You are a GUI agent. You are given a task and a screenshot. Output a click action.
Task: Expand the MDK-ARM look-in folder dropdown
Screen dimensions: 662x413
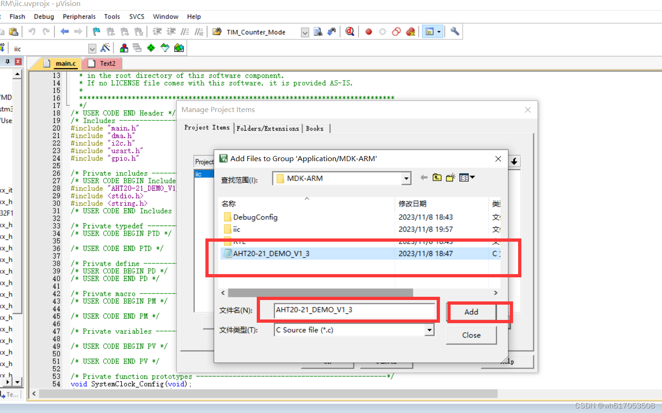click(x=406, y=178)
